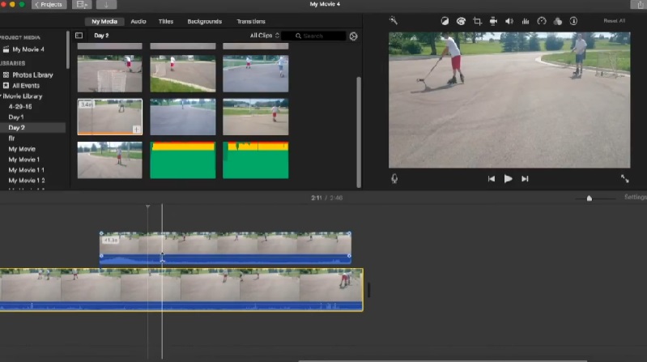The height and width of the screenshot is (362, 647).
Task: Select the clip thumbnail showing hockey net
Action: [110, 74]
